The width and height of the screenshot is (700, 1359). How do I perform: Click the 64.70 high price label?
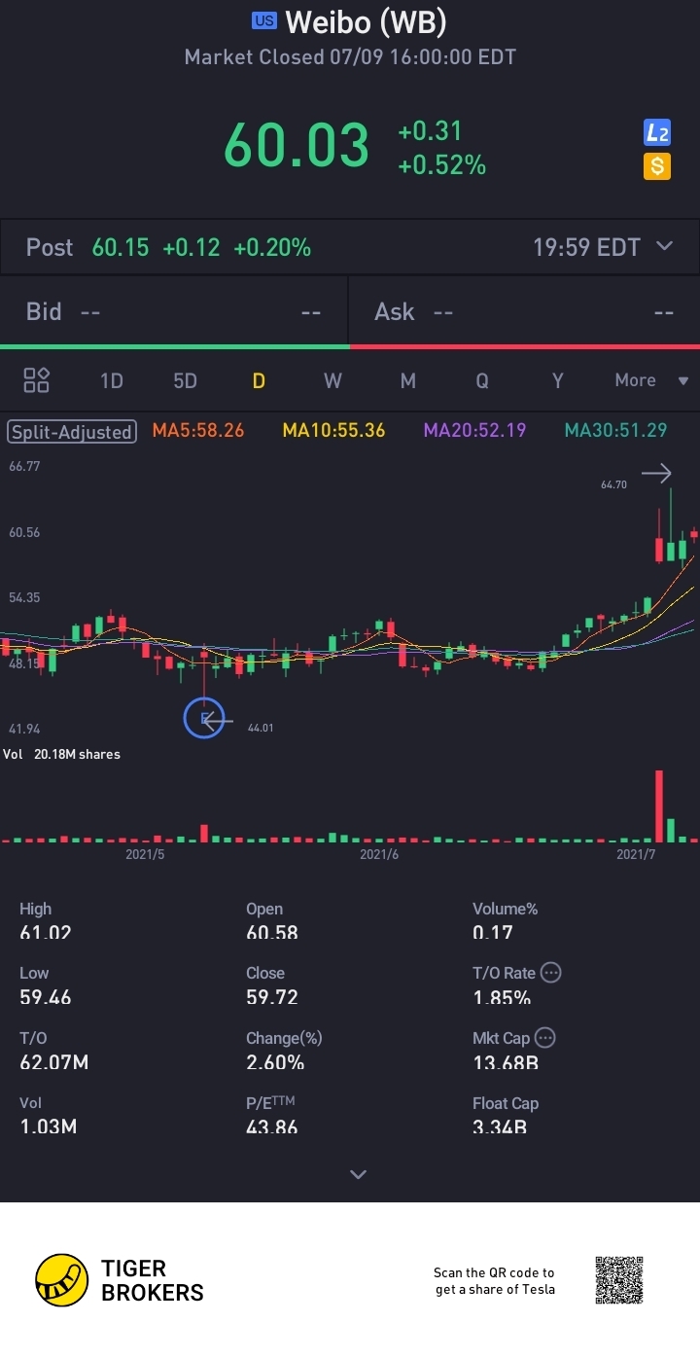tap(613, 483)
